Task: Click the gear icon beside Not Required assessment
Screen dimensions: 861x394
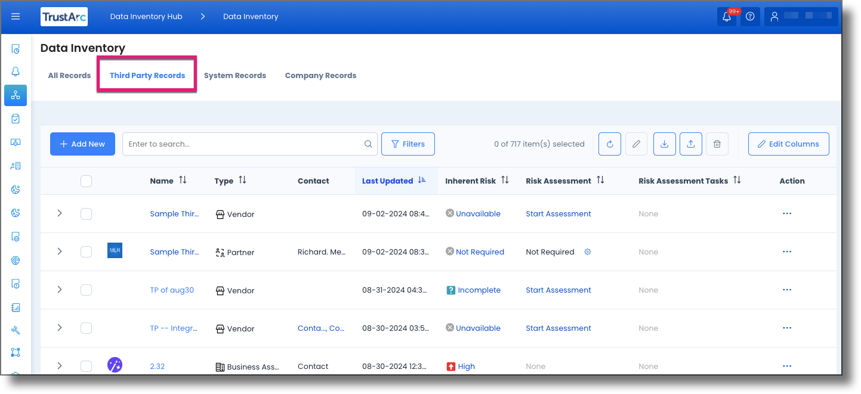Action: [x=587, y=252]
